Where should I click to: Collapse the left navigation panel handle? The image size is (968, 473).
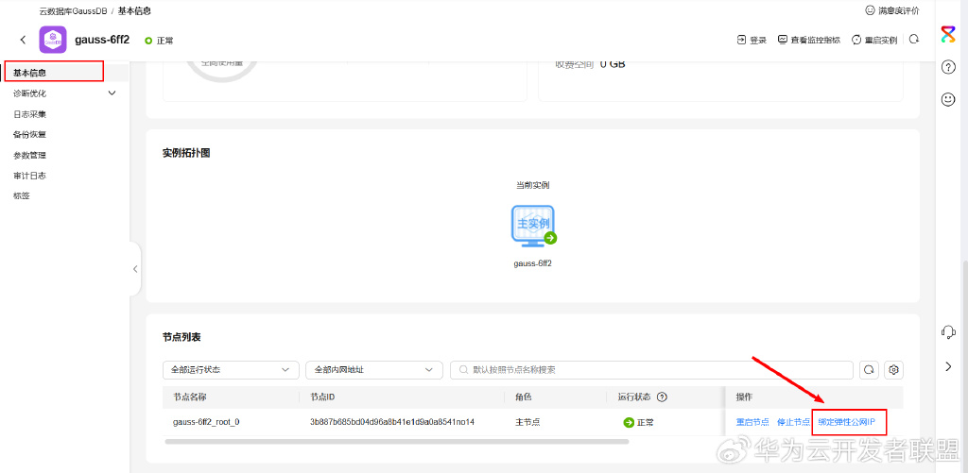[x=135, y=269]
